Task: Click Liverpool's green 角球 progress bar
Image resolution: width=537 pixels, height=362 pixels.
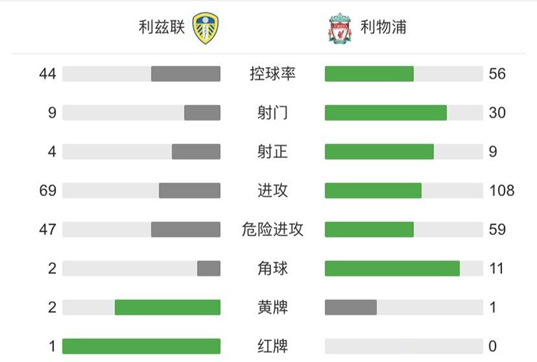Action: coord(392,269)
